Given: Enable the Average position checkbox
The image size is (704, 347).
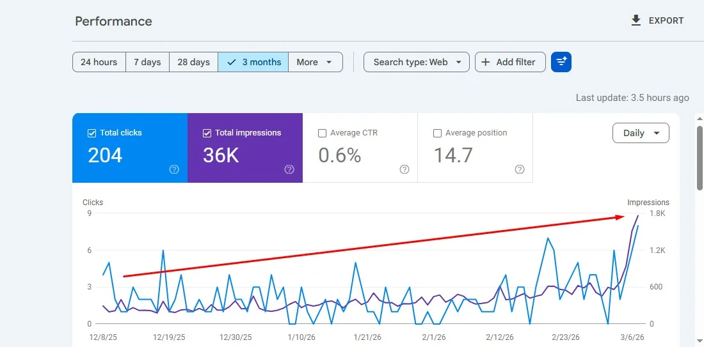Looking at the screenshot, I should [x=437, y=133].
